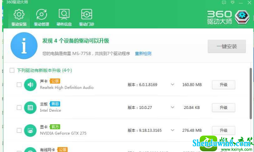Viewport: 254px width, 152px height.
Task: Click the 有线网卡 row label
Action: pyautogui.click(x=47, y=150)
